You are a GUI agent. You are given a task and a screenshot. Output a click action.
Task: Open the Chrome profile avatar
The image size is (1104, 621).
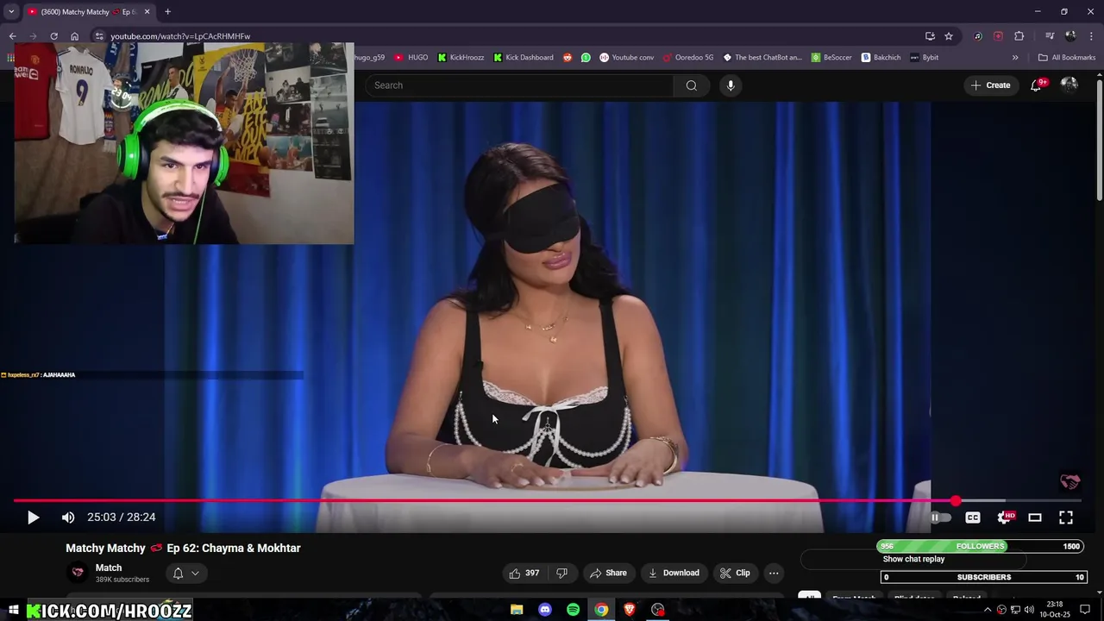tap(1070, 36)
